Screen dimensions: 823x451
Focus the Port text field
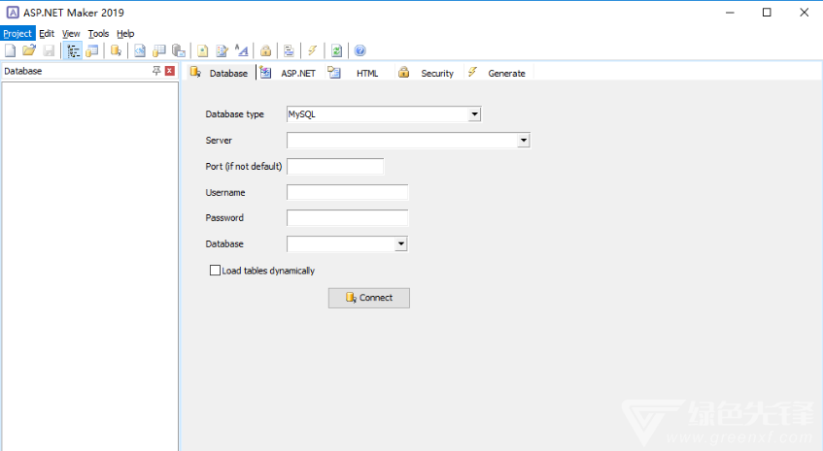pos(335,166)
